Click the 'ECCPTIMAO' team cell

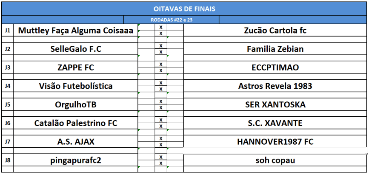click(275, 67)
